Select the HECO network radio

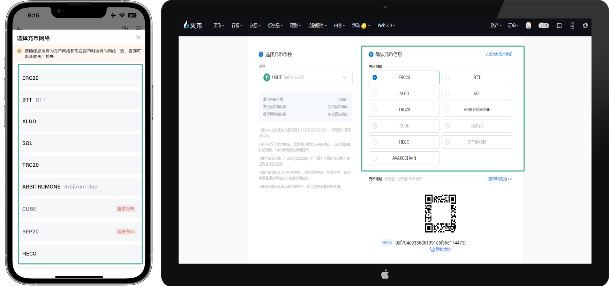(x=375, y=142)
